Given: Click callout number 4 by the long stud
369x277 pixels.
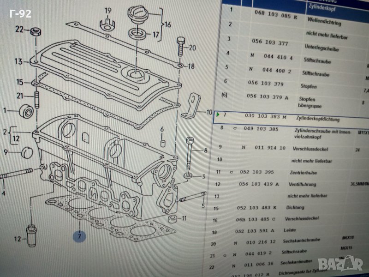Looking at the screenshot, I should coord(4,193).
